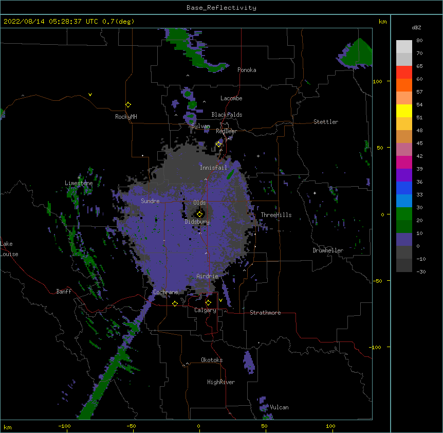Click the RedDeer label
This screenshot has width=443, height=433.
tap(226, 131)
